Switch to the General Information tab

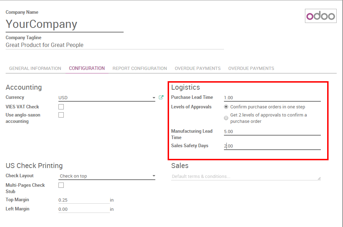pos(35,68)
